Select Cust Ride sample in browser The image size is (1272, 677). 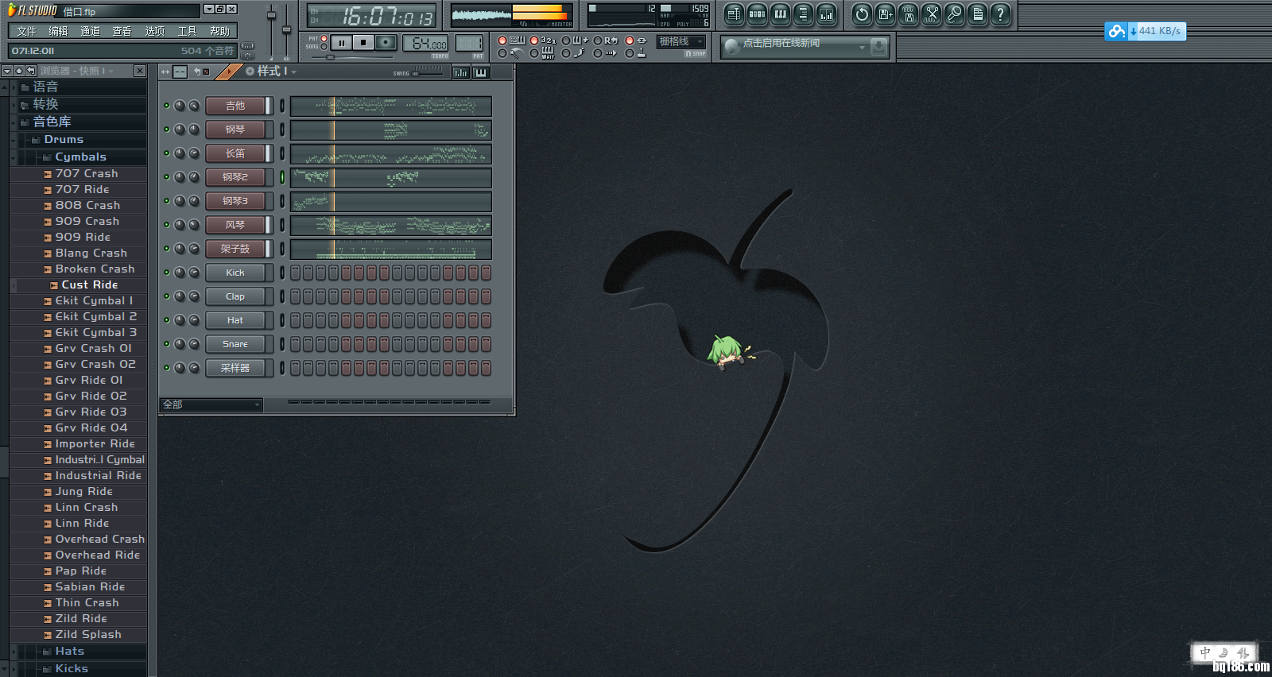pos(89,284)
